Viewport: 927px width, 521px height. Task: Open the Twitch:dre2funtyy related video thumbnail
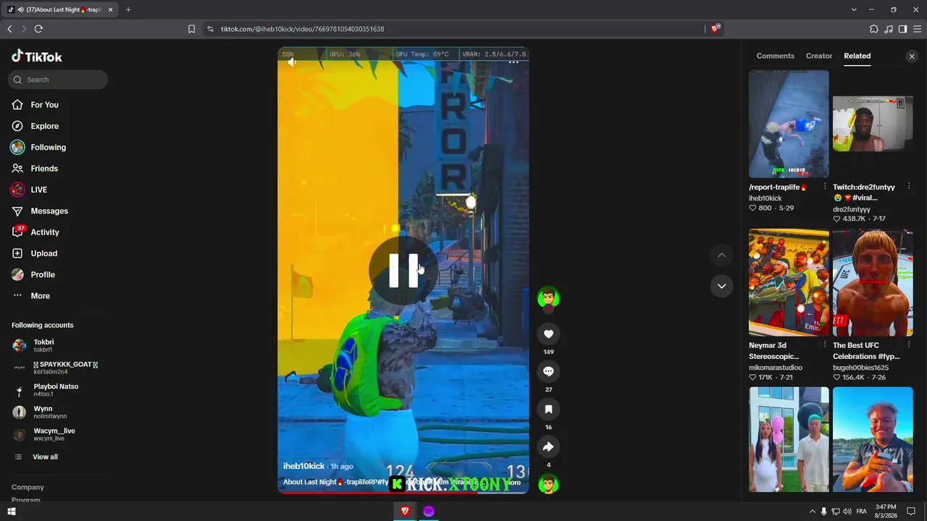click(x=873, y=124)
